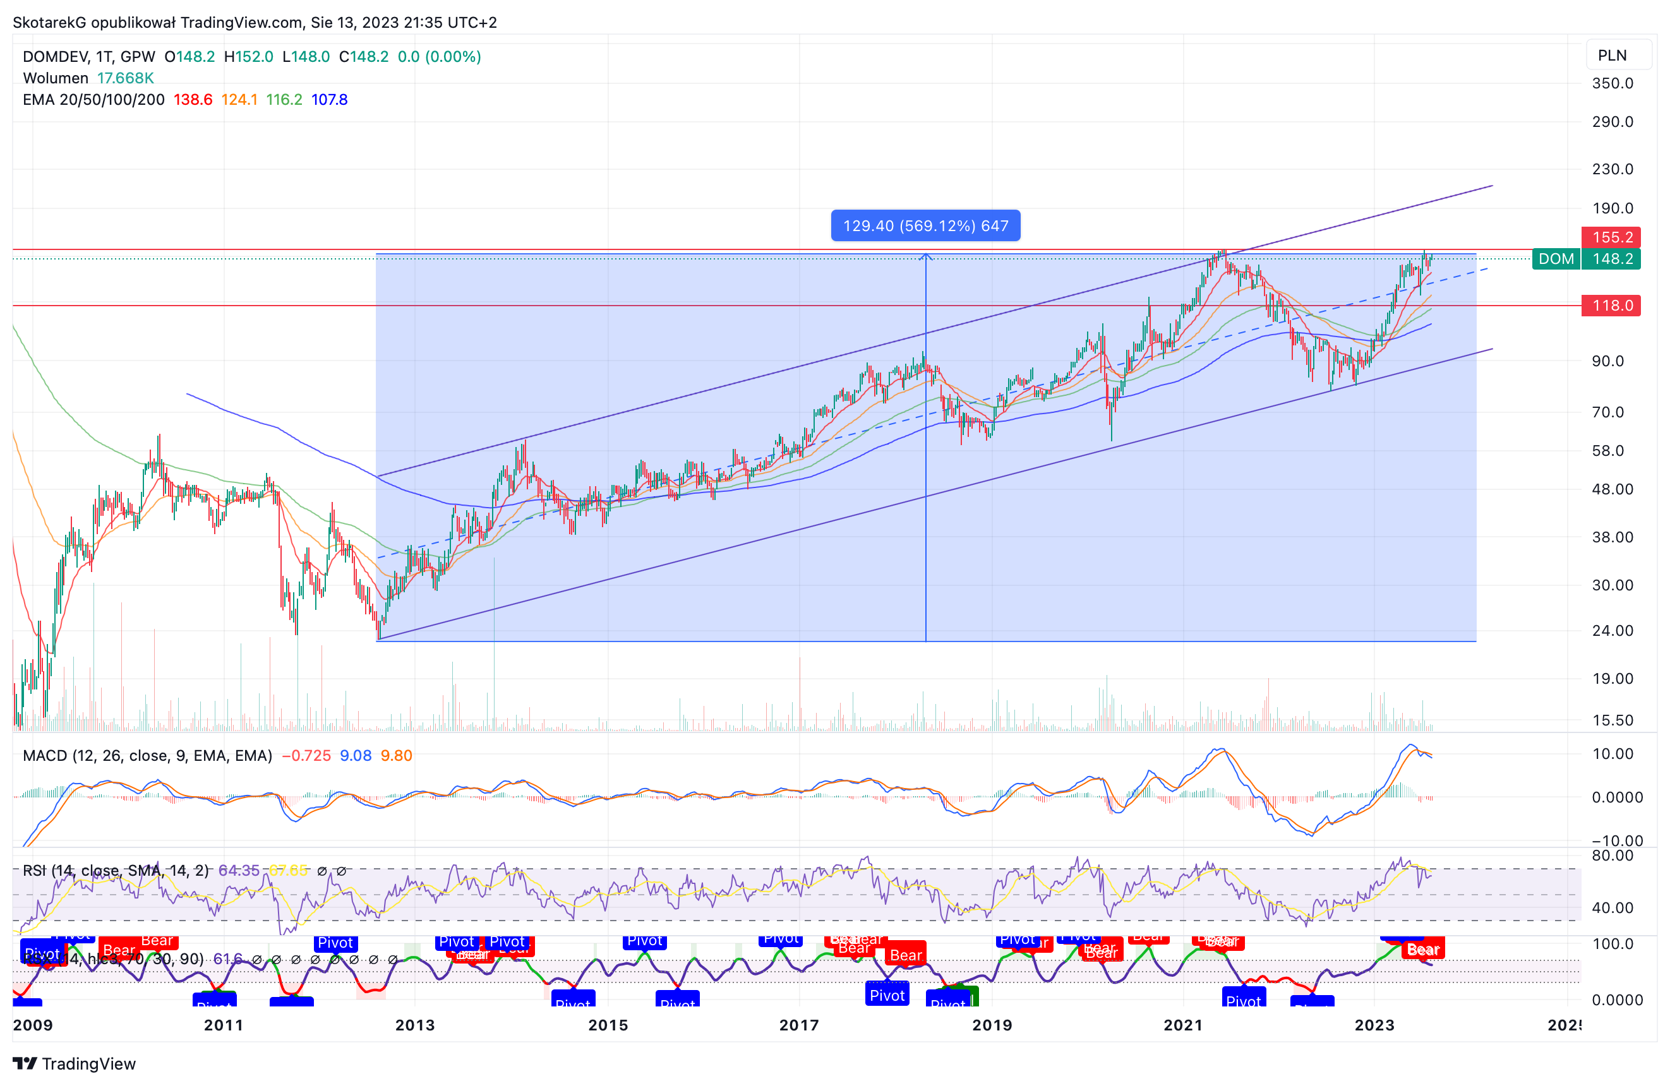Select the EMA 20/50/100/200 indicator label

[x=94, y=100]
